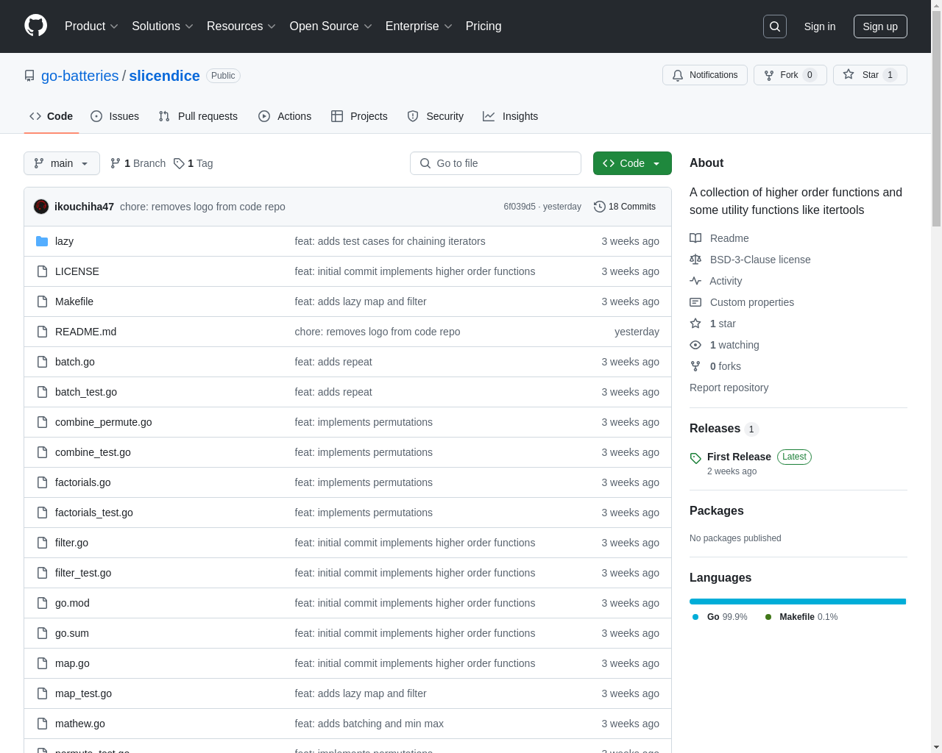Click the note icon beside Custom properties

click(695, 302)
